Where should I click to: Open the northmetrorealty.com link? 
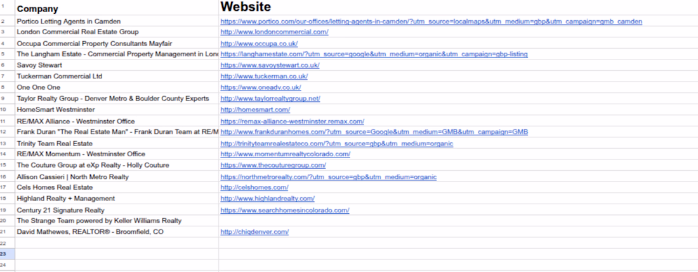click(x=329, y=176)
